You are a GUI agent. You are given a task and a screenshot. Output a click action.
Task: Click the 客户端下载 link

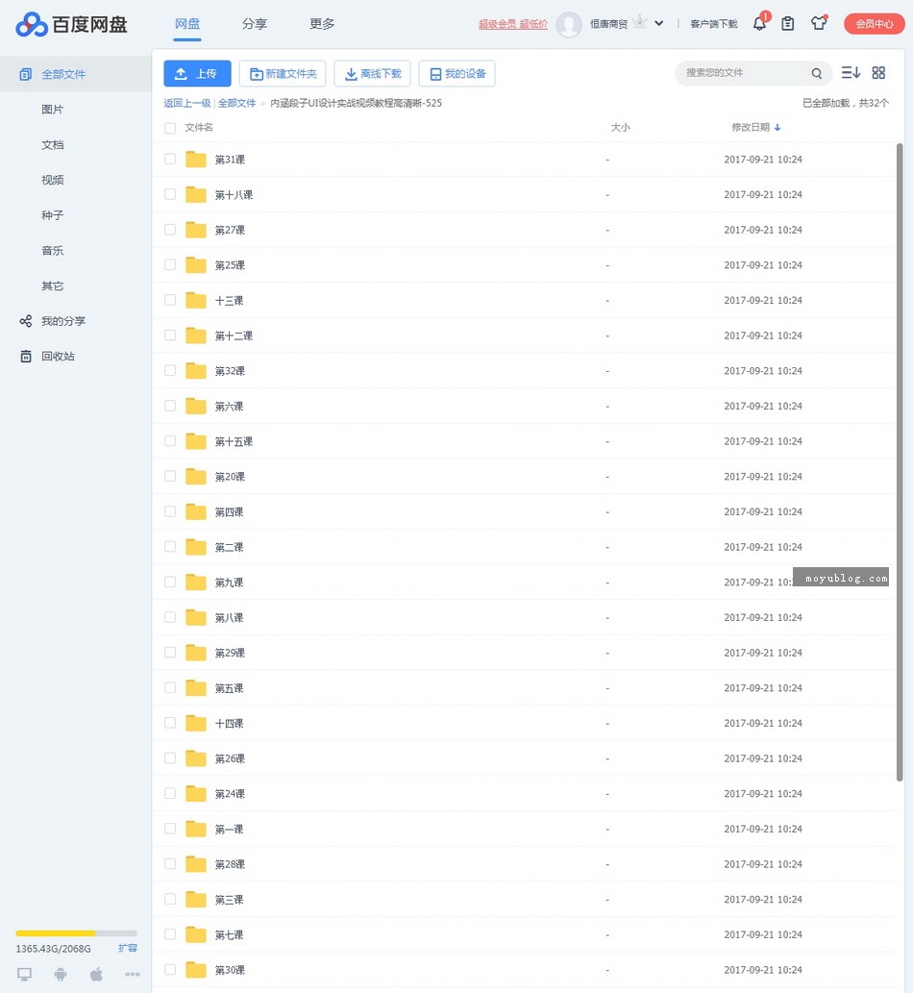point(713,24)
